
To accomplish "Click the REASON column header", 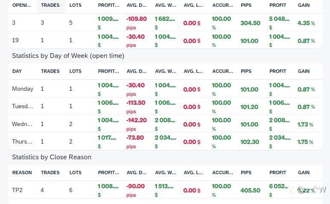I will [22, 172].
